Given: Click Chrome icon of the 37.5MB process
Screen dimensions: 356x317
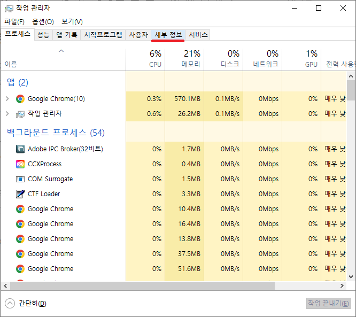Looking at the screenshot, I should click(x=20, y=254).
